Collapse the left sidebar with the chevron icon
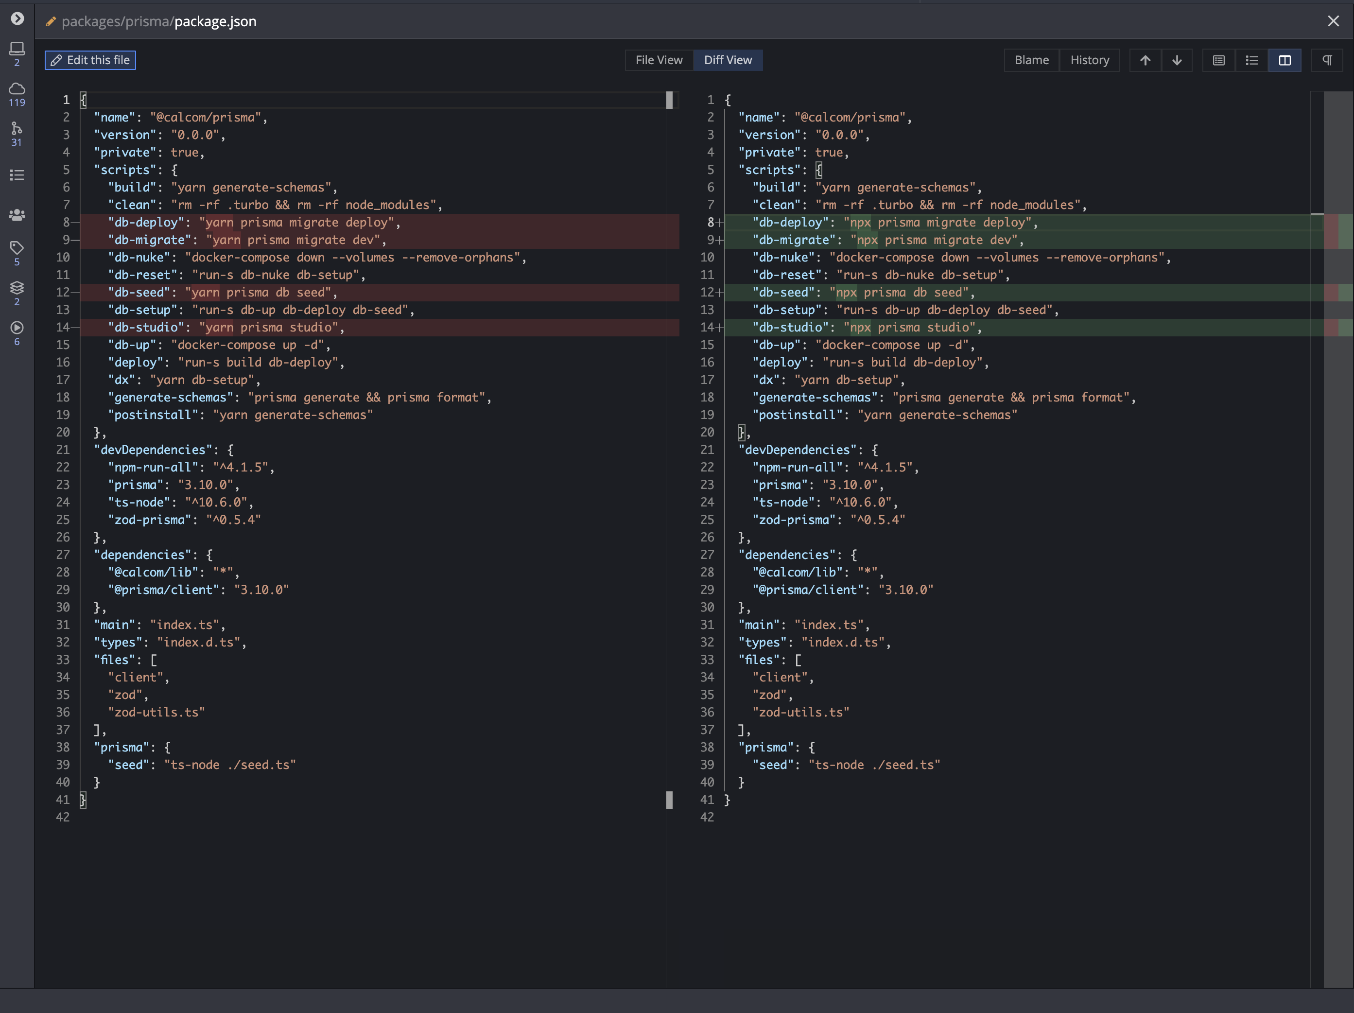Image resolution: width=1354 pixels, height=1013 pixels. pyautogui.click(x=17, y=19)
